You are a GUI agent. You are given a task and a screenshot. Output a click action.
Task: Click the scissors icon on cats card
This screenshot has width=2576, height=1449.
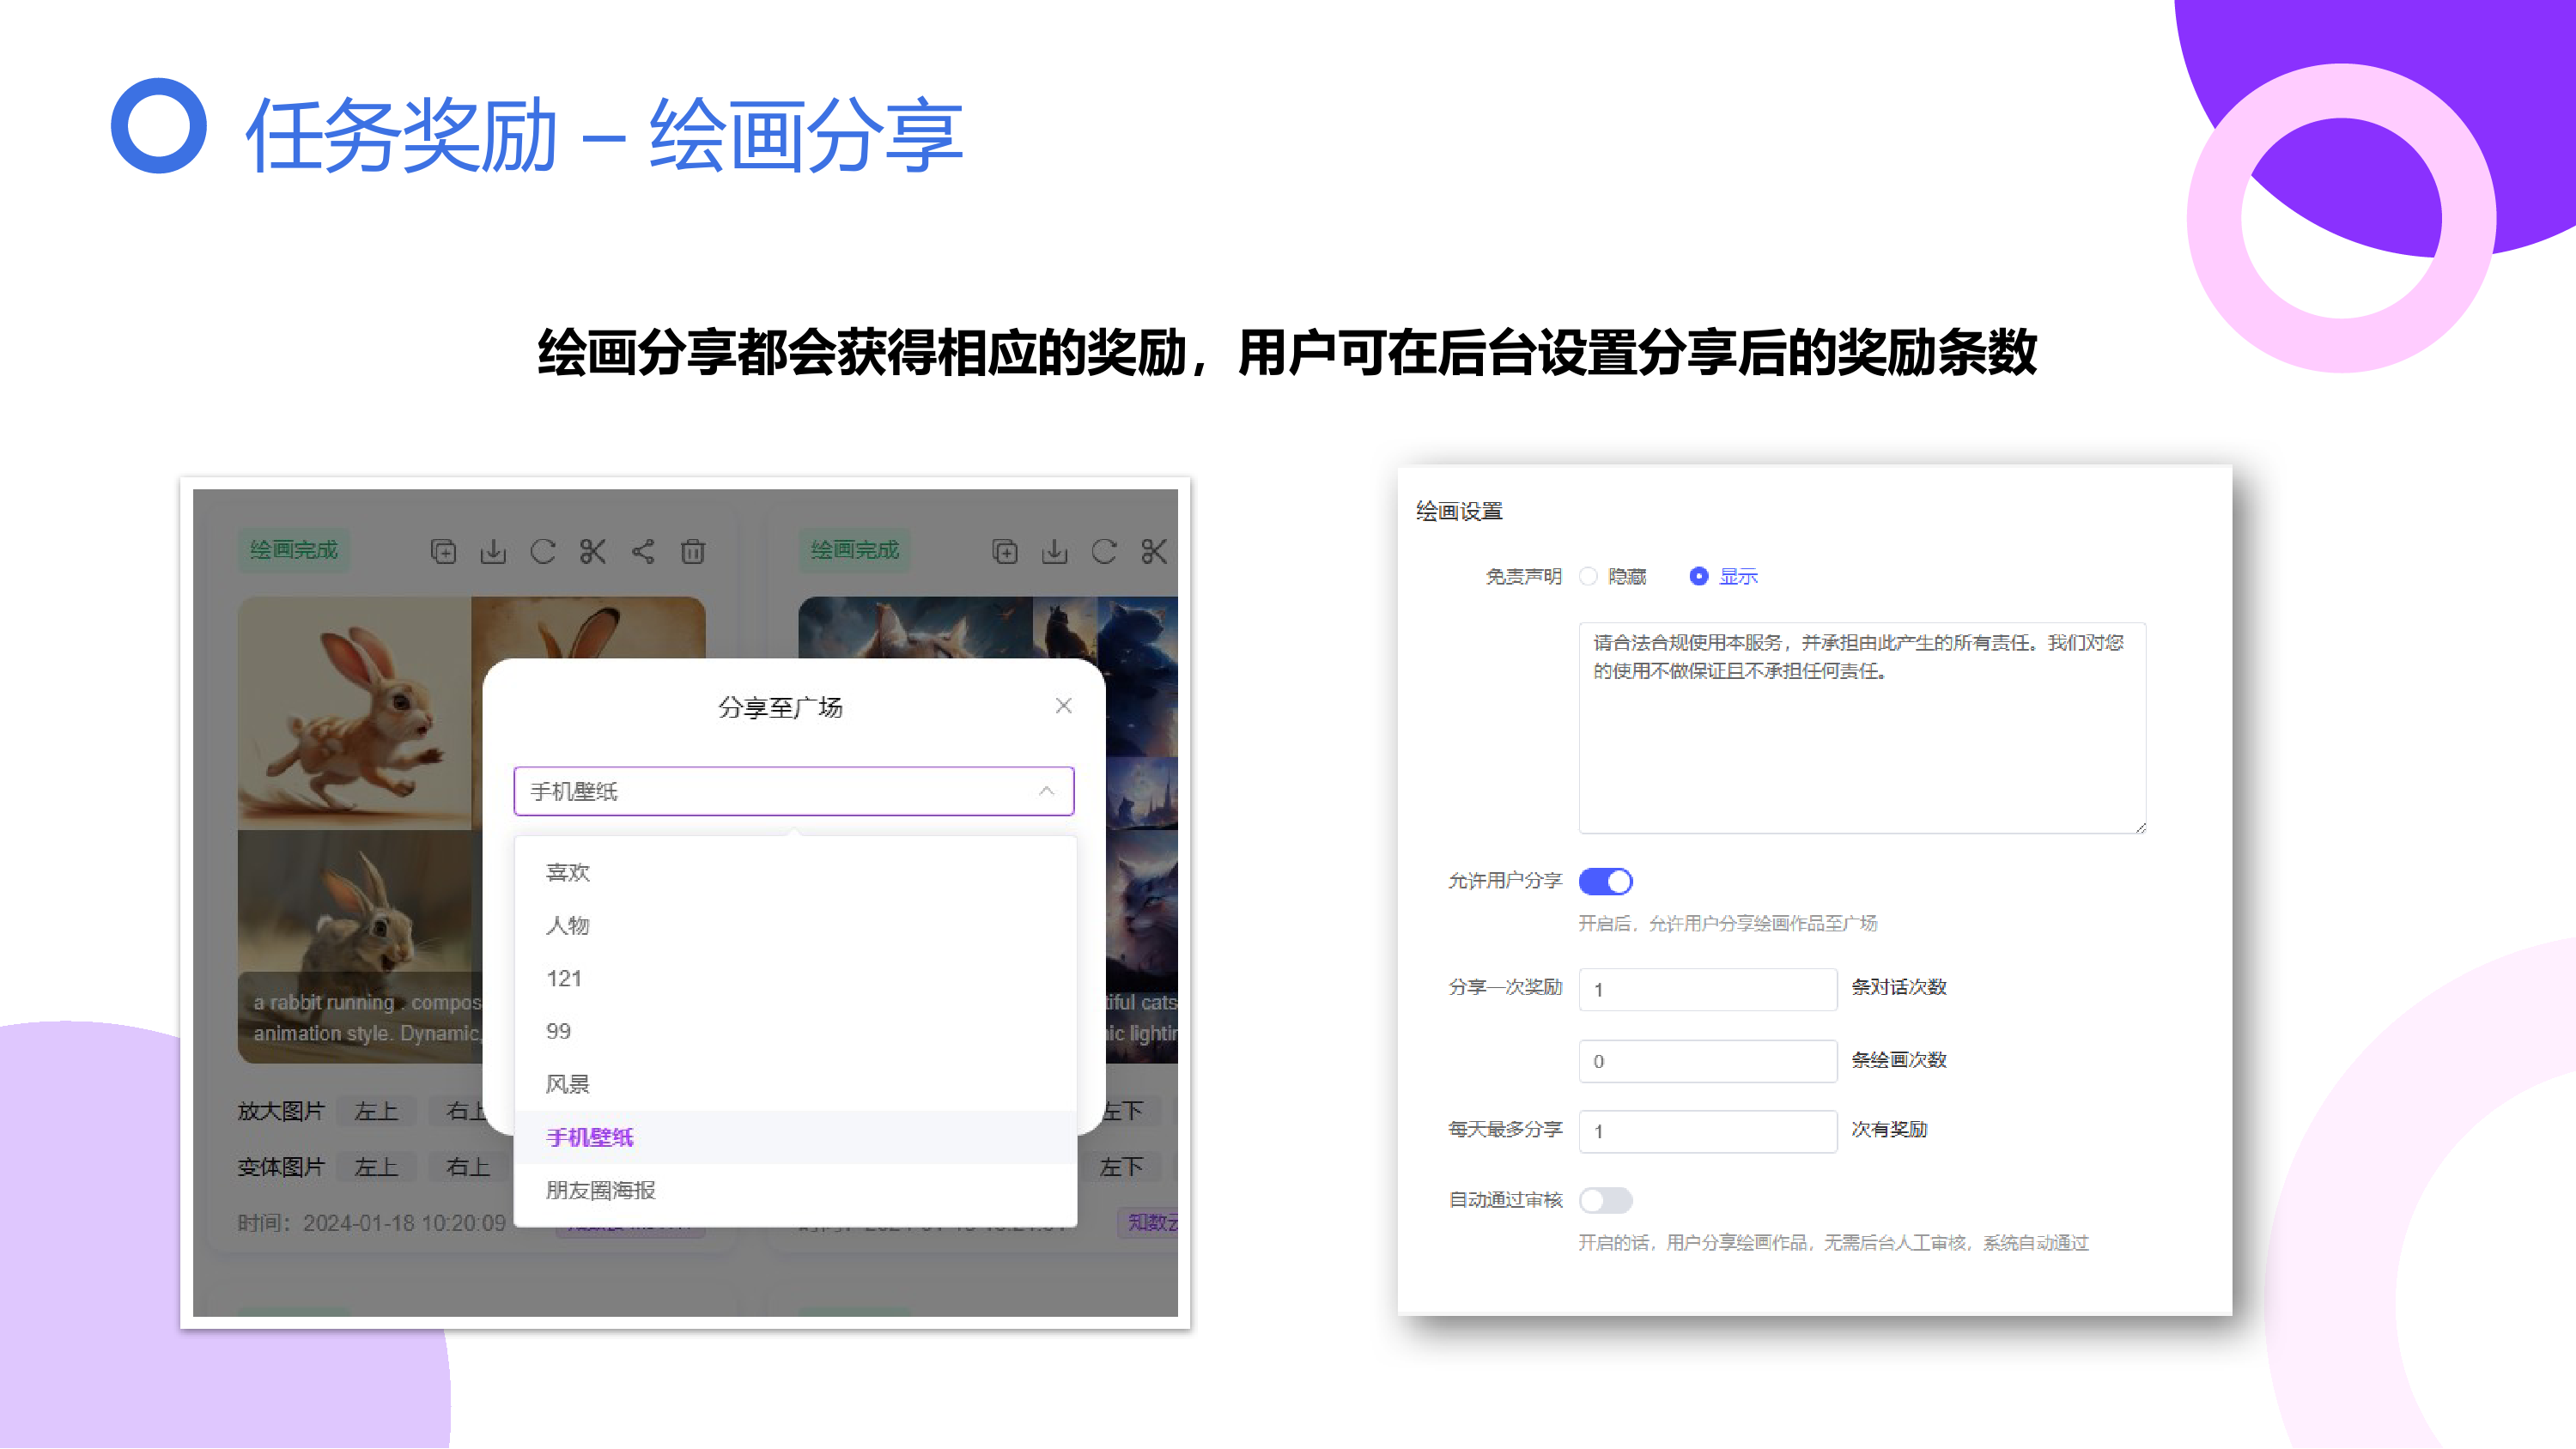(x=1154, y=551)
